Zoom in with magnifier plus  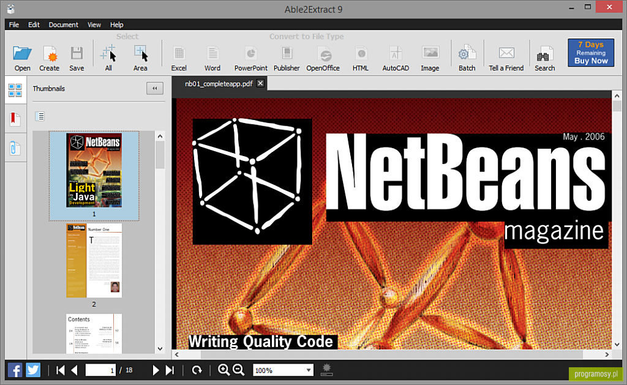223,370
